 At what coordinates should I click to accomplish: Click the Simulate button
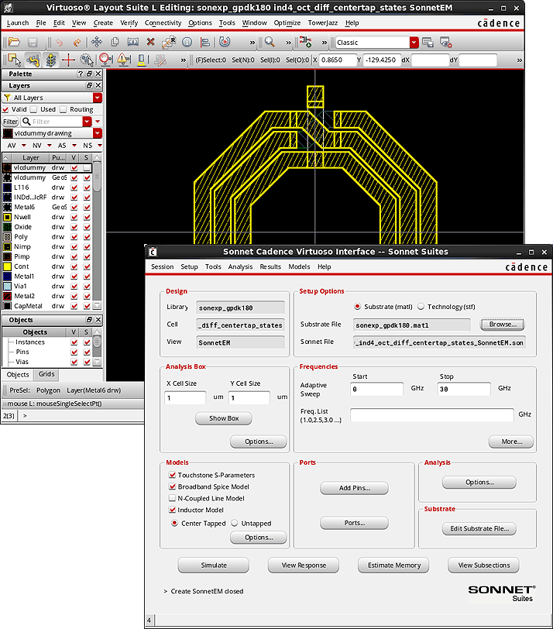click(x=213, y=565)
